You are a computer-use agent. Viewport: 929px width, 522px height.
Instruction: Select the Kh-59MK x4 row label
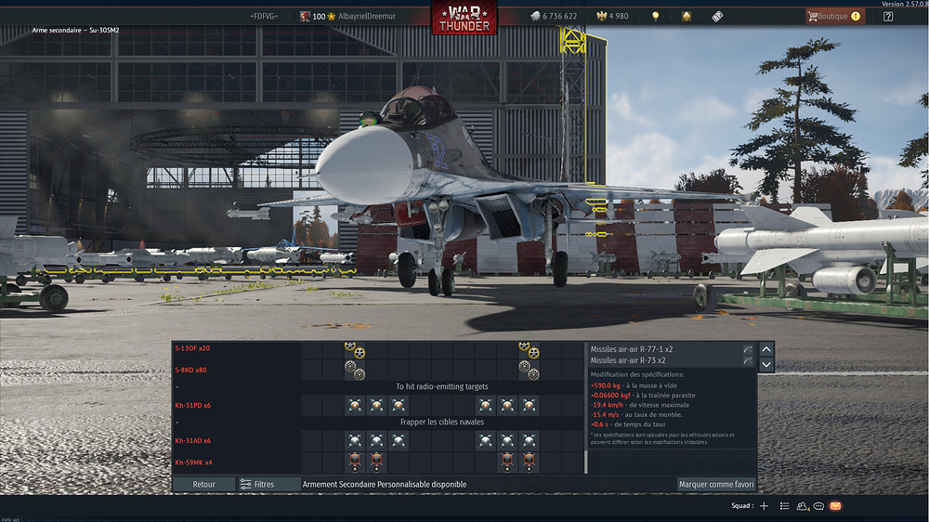193,463
